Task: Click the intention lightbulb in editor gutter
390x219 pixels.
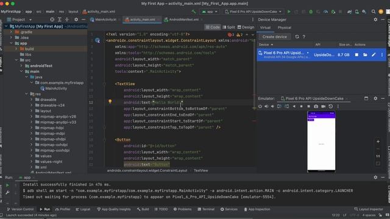Action: (x=110, y=102)
